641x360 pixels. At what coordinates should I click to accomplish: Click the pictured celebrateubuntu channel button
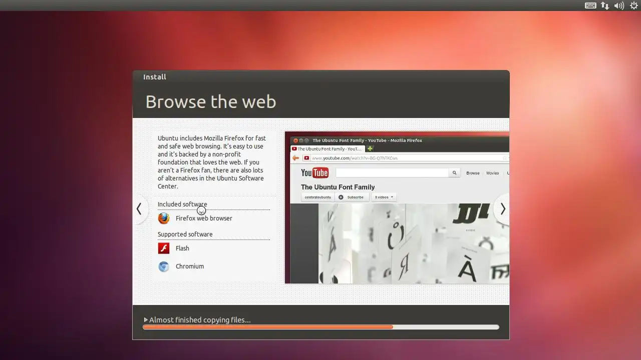(318, 197)
